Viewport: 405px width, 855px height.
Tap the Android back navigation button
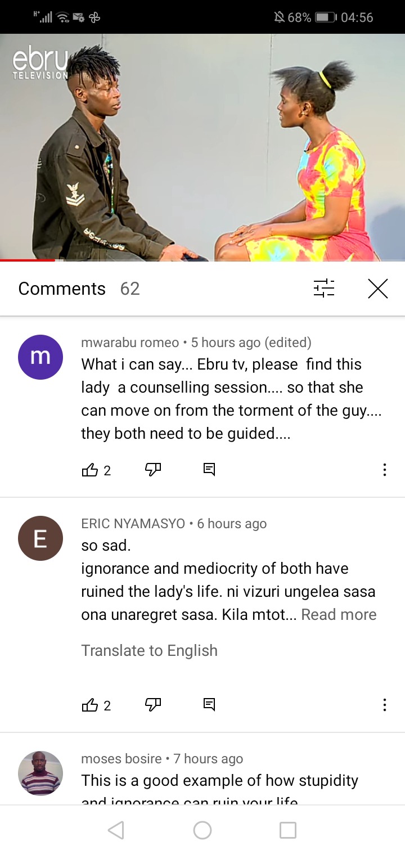click(116, 830)
